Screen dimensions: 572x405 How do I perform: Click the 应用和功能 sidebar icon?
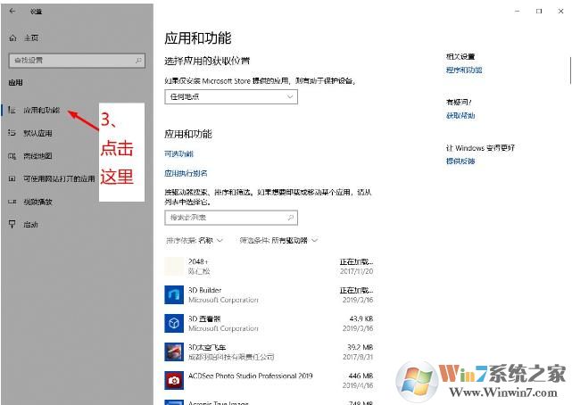(x=12, y=110)
